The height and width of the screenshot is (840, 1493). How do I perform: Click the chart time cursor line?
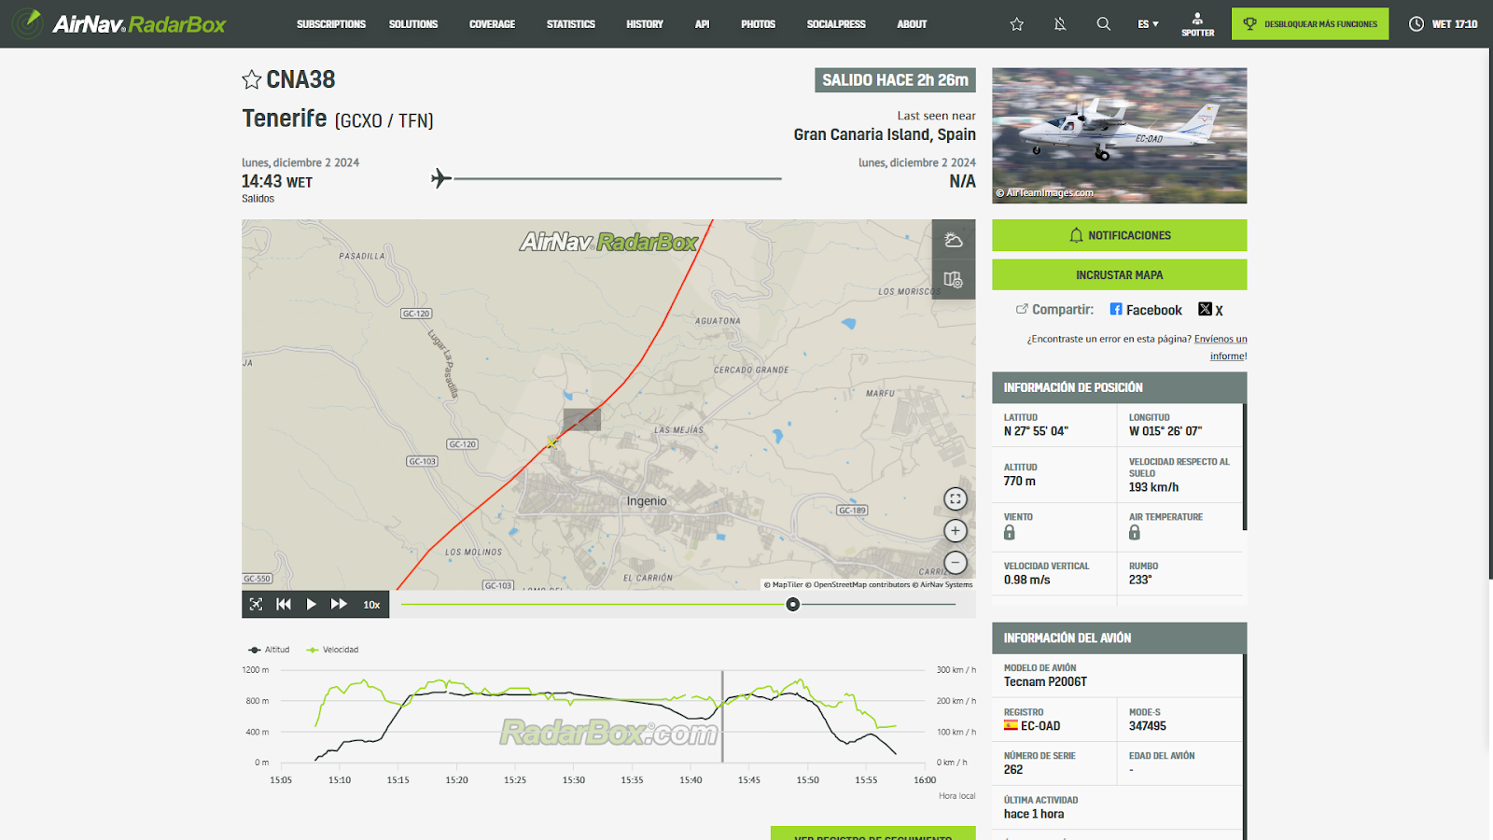tap(722, 716)
